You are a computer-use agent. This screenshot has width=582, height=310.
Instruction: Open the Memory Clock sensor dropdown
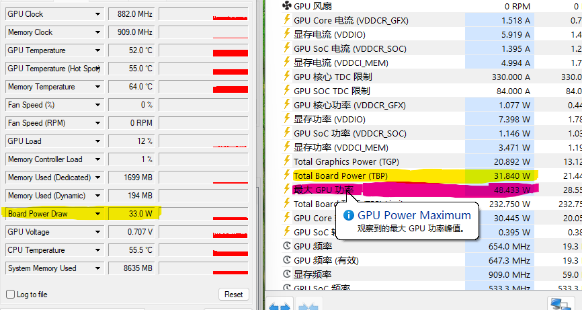97,32
